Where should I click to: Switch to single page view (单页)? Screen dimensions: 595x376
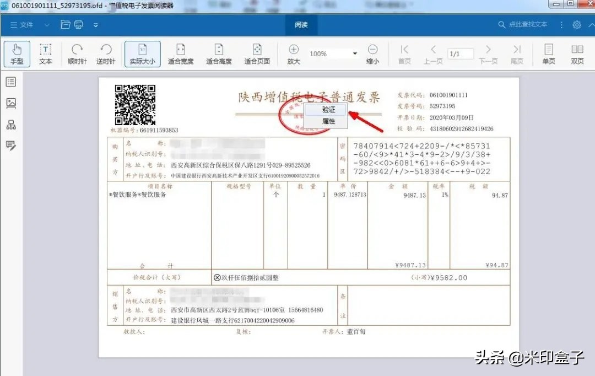pos(548,53)
